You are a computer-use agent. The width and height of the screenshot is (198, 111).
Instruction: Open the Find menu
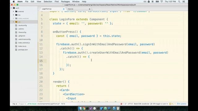tap(57, 2)
